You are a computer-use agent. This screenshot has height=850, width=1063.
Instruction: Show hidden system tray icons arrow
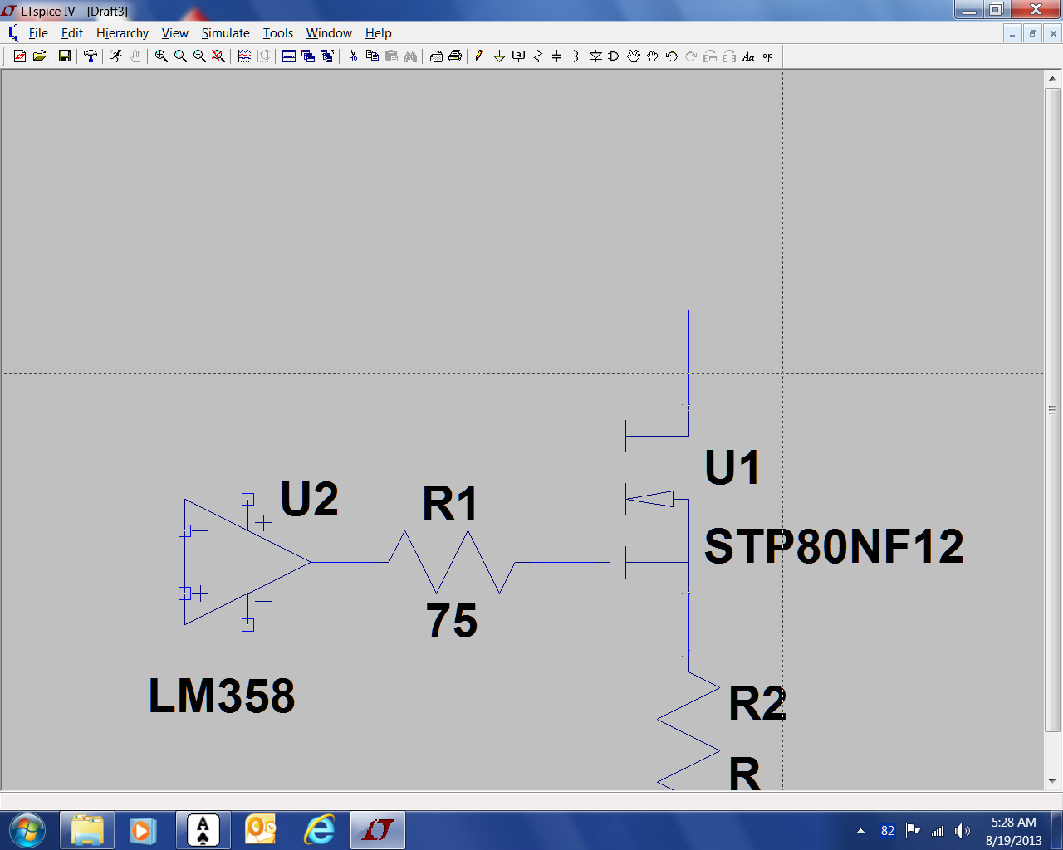pyautogui.click(x=860, y=831)
